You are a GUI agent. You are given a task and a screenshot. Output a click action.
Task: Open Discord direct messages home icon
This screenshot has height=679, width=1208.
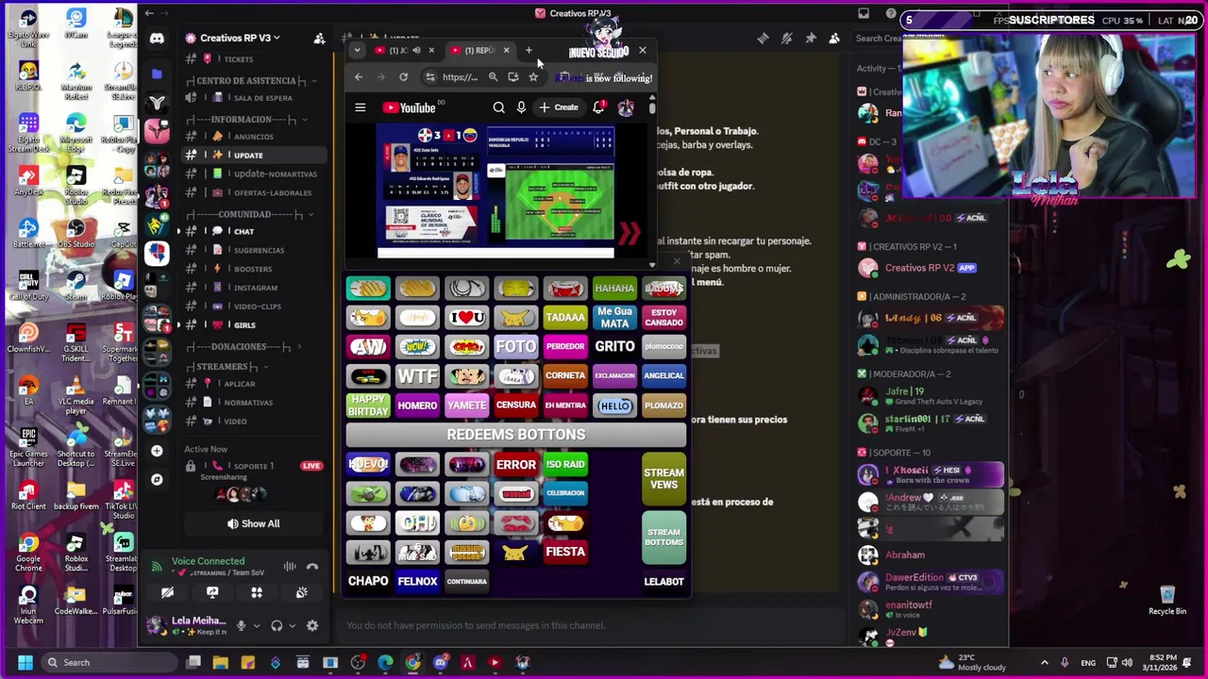click(x=157, y=39)
